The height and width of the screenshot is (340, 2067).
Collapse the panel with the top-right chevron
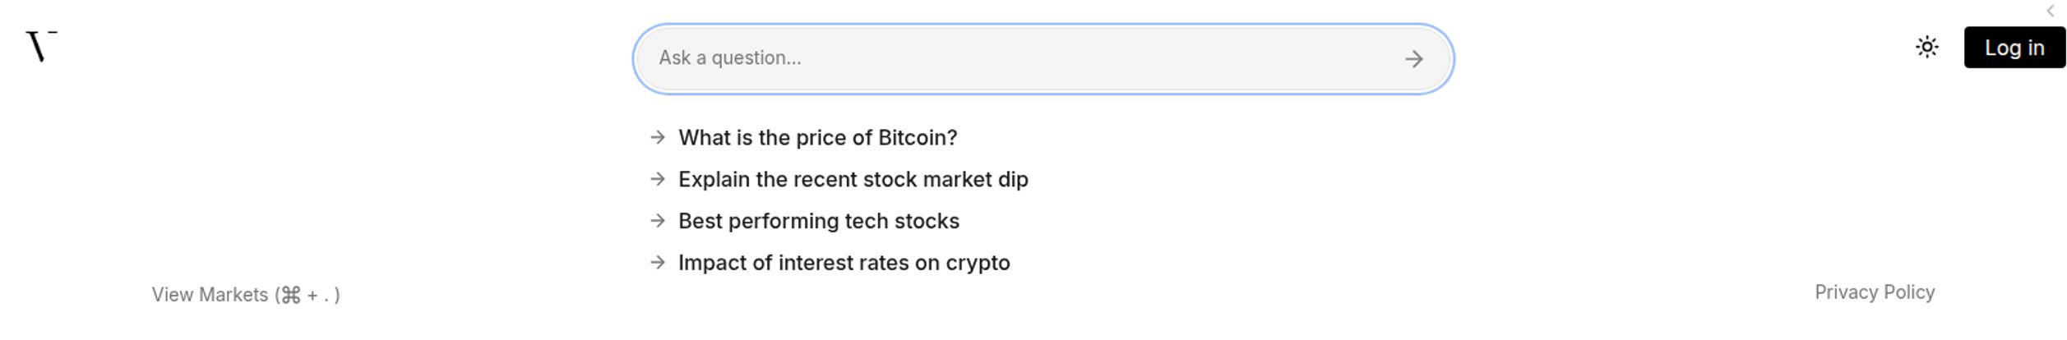tap(2050, 11)
